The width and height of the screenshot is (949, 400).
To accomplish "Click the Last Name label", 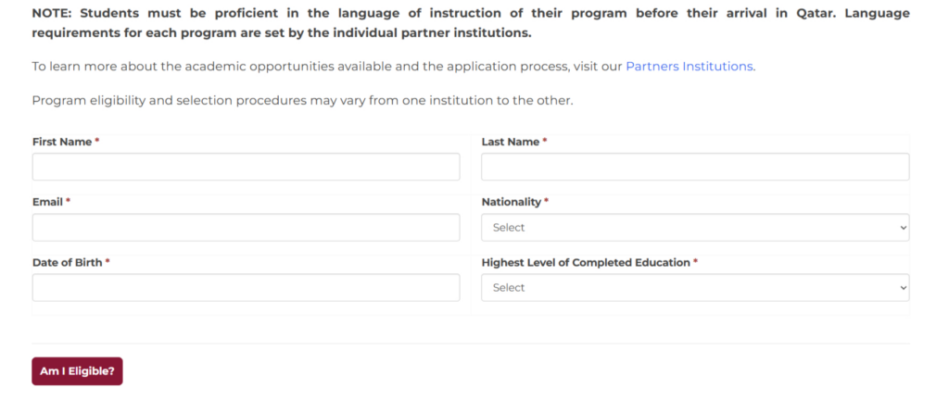I will click(x=510, y=142).
